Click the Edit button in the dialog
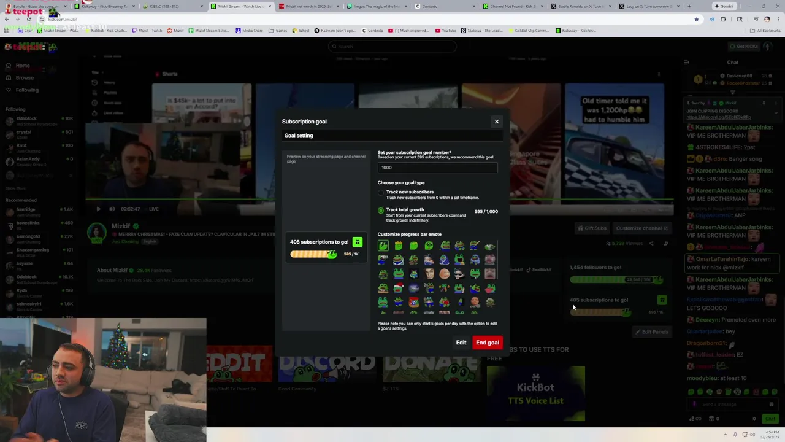The height and width of the screenshot is (442, 785). pos(461,343)
